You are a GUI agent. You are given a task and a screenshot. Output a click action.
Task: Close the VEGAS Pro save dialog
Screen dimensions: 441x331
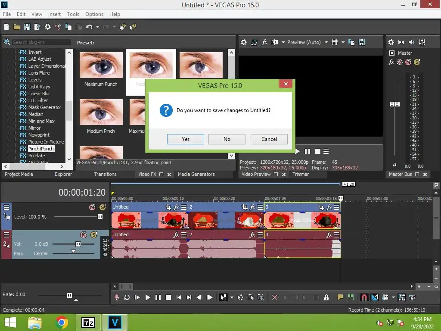pos(286,84)
